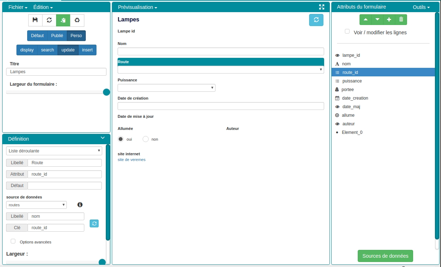The image size is (441, 267).
Task: Click the Nom input field in the preview
Action: tap(221, 51)
